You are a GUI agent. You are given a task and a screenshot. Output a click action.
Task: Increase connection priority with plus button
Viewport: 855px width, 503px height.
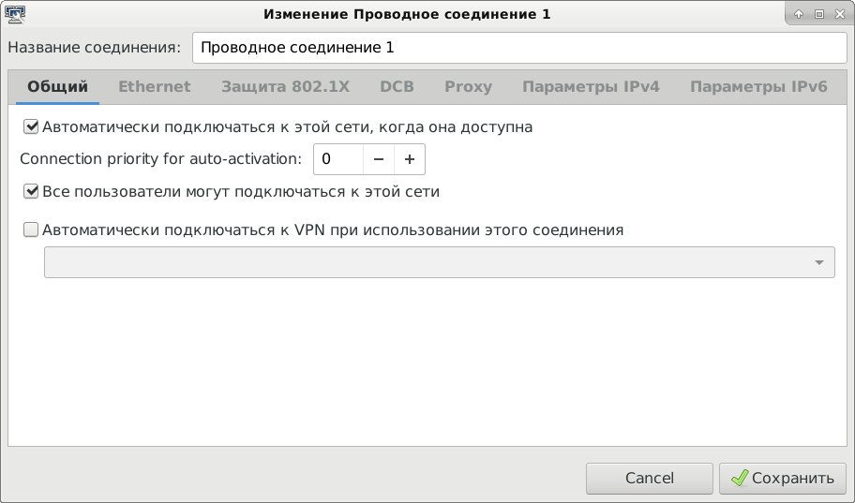pyautogui.click(x=410, y=159)
